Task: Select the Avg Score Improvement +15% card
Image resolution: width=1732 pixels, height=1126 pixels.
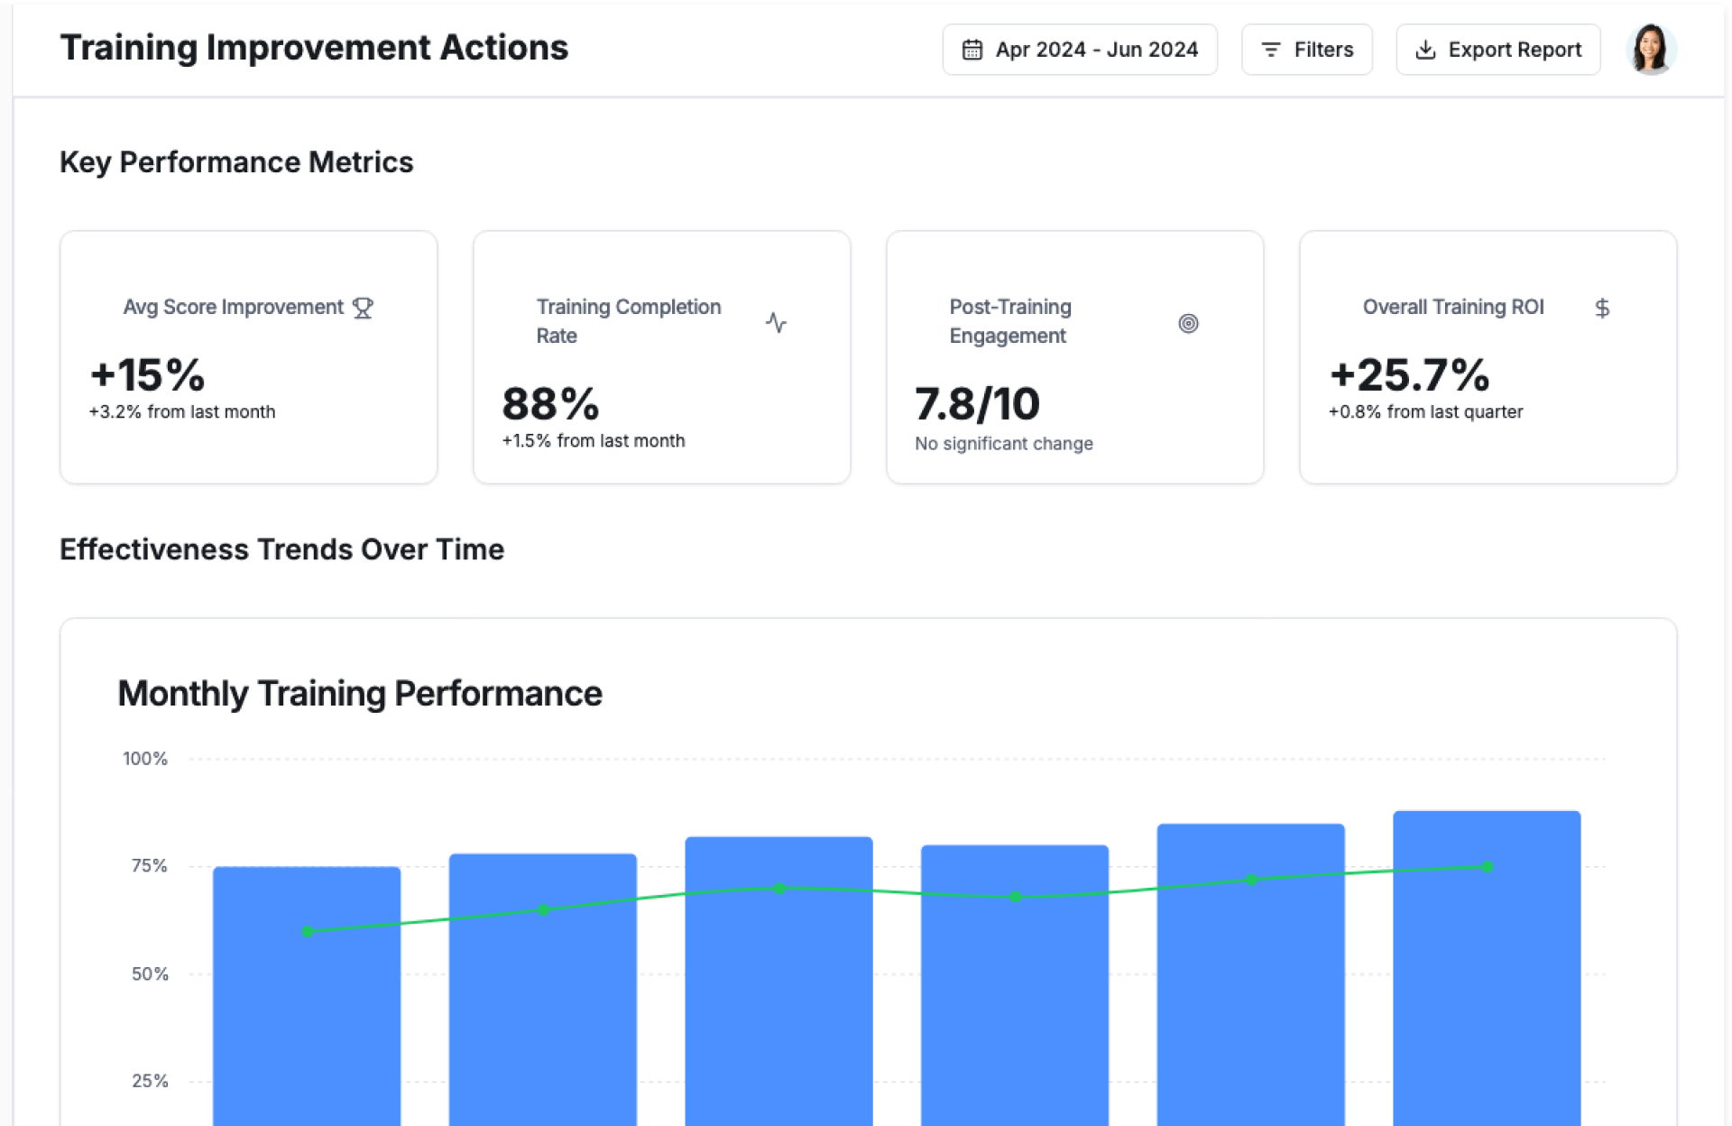Action: pos(248,357)
